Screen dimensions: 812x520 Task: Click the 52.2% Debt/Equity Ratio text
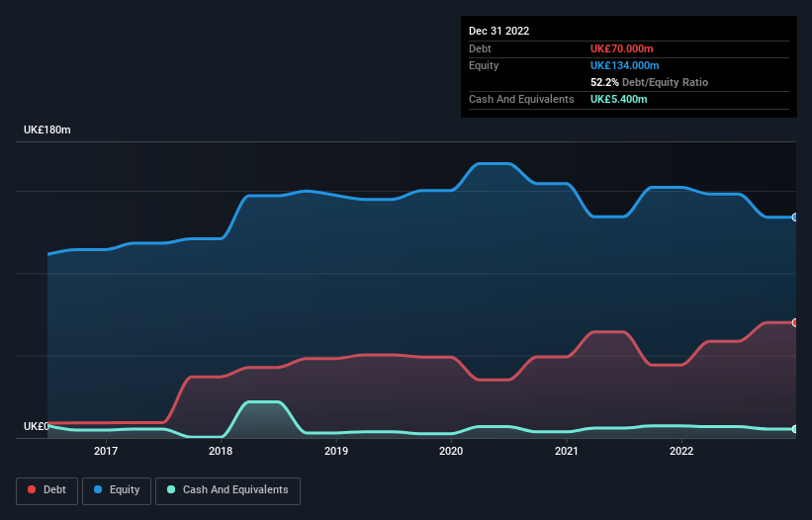coord(650,82)
